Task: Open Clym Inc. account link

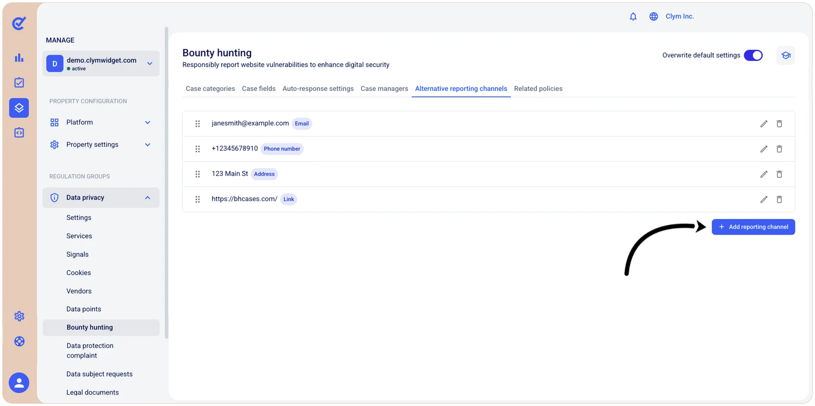Action: coord(680,16)
